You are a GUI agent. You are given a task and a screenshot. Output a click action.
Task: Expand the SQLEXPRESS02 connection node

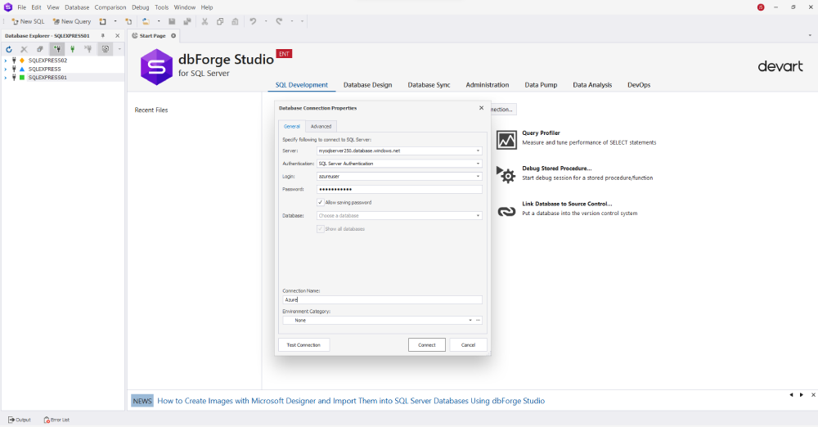(x=6, y=61)
